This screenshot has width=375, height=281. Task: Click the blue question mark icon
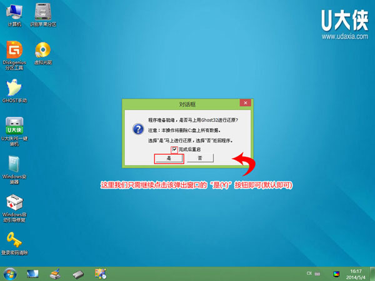138,129
